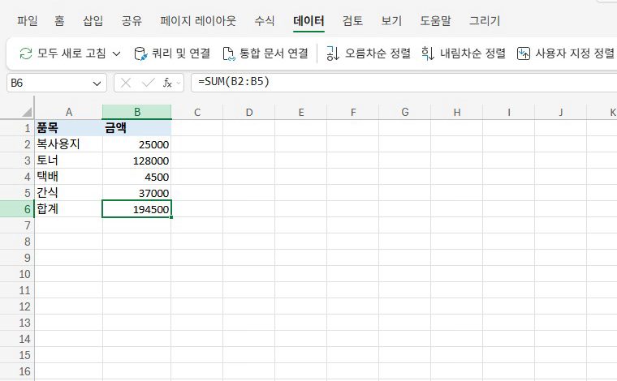Select column A header
Image resolution: width=617 pixels, height=381 pixels.
pyautogui.click(x=68, y=113)
